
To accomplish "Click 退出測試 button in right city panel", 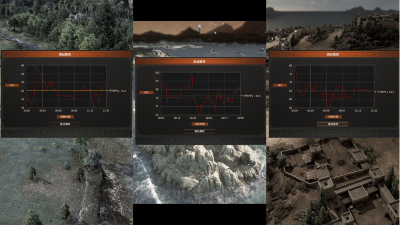I will [x=333, y=124].
